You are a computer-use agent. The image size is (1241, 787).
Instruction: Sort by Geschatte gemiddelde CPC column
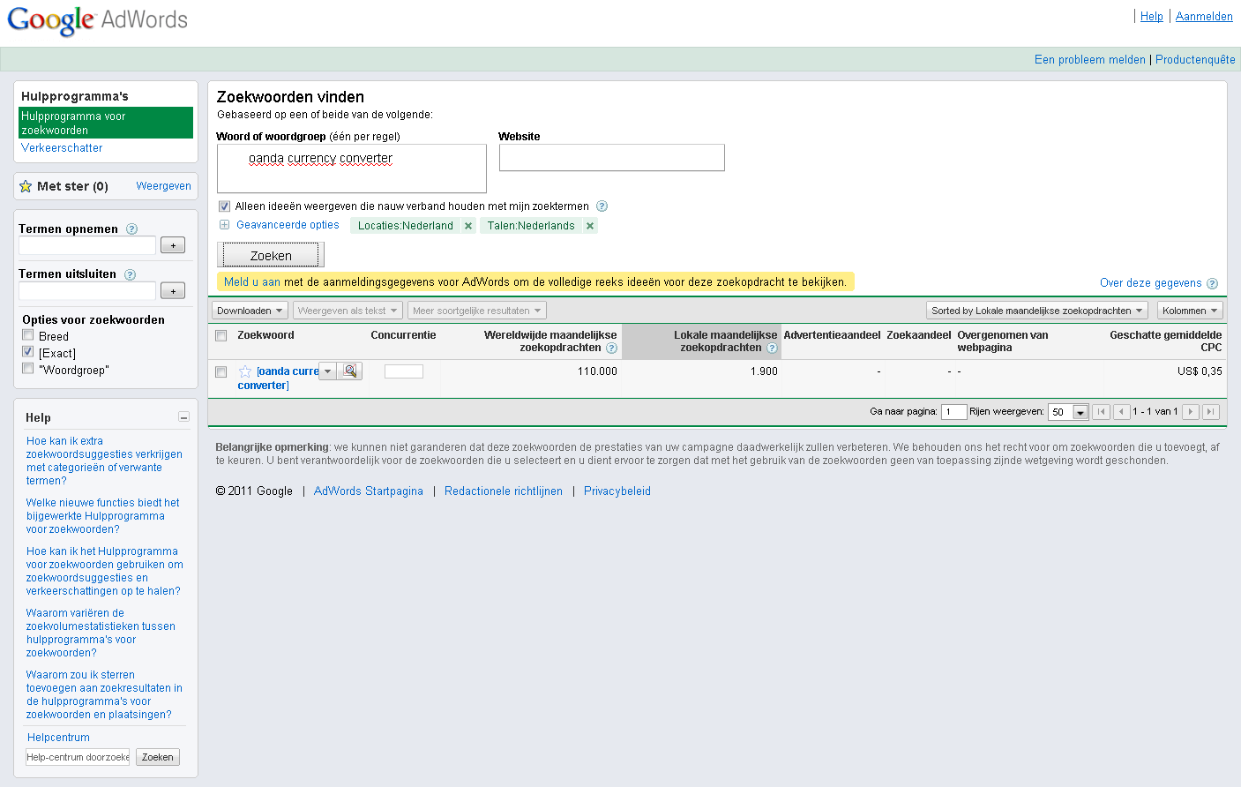1165,341
